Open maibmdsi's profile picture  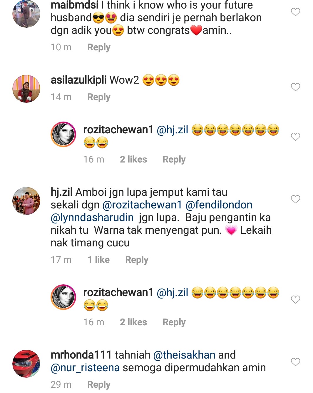click(x=26, y=14)
